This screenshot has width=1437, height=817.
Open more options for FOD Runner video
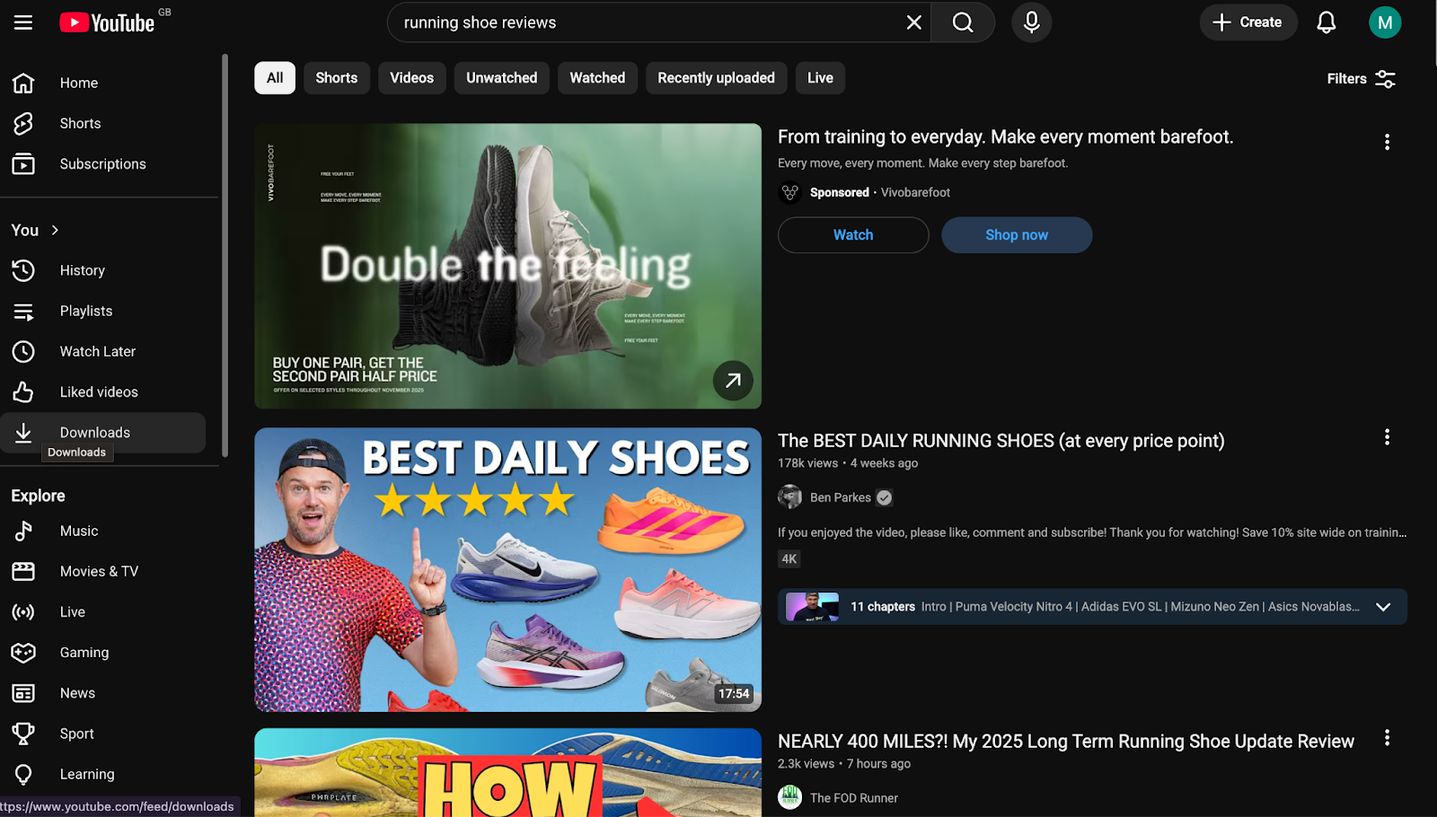pyautogui.click(x=1387, y=738)
